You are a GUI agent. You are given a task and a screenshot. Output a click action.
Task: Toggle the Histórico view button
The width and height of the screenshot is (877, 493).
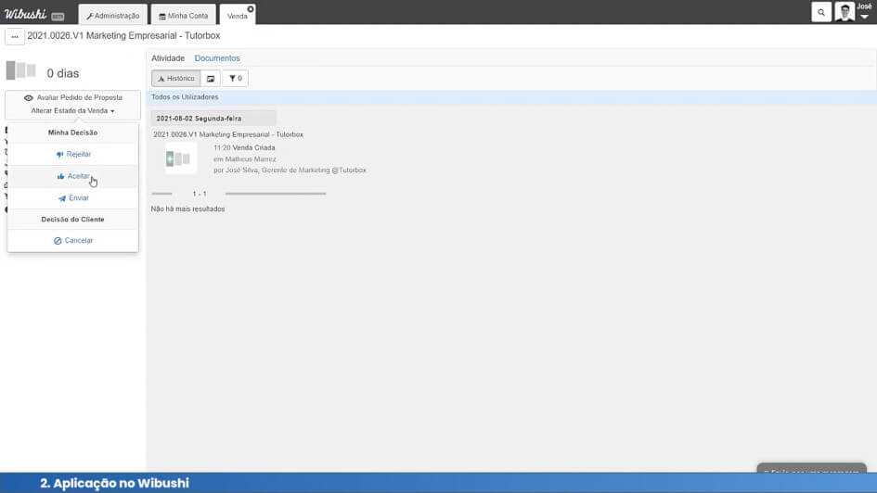175,78
